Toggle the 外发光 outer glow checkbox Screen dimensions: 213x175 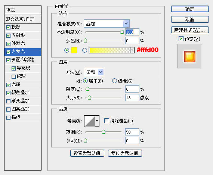8,44
